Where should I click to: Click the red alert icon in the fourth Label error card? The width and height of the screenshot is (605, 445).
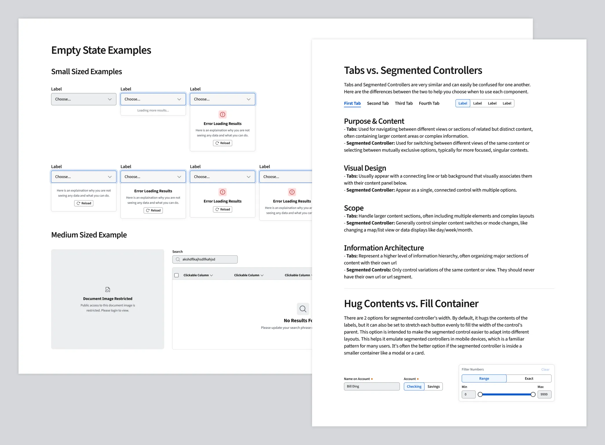tap(292, 192)
